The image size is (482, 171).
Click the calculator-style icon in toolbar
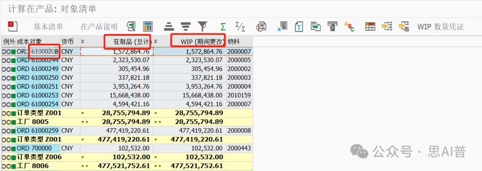tap(148, 26)
